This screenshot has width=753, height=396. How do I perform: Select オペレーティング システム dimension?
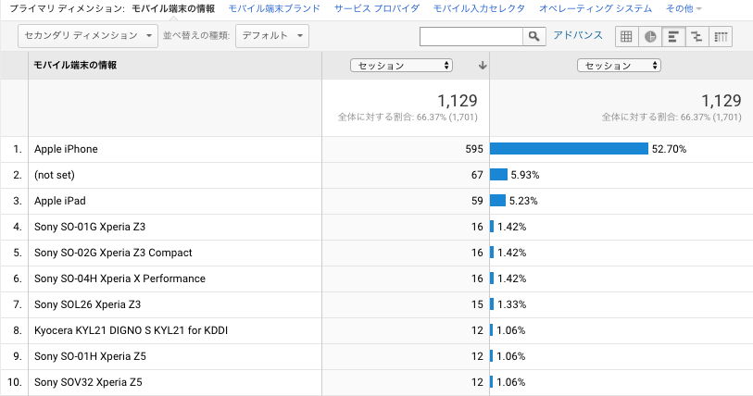[x=596, y=8]
